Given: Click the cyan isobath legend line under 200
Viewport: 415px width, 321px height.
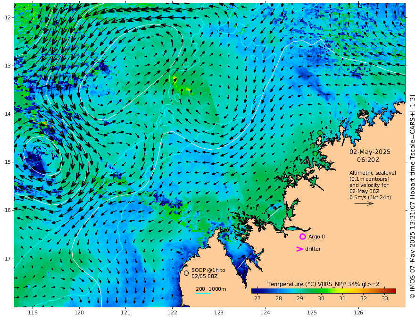Looking at the screenshot, I should (203, 293).
